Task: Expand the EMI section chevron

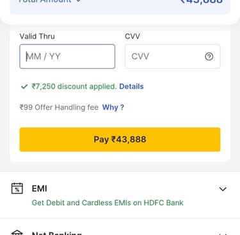Action: [x=223, y=189]
